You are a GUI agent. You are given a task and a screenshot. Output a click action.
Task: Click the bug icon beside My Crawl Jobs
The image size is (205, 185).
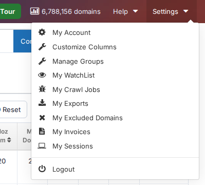click(42, 89)
